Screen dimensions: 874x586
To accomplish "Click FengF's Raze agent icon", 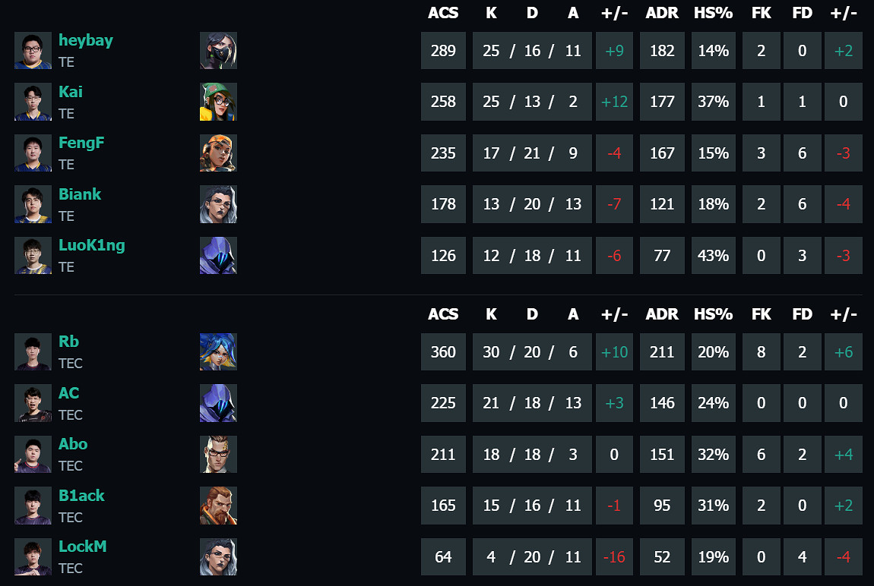I will pyautogui.click(x=218, y=153).
